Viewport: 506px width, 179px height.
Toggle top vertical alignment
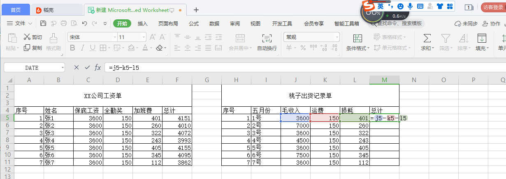pos(177,37)
